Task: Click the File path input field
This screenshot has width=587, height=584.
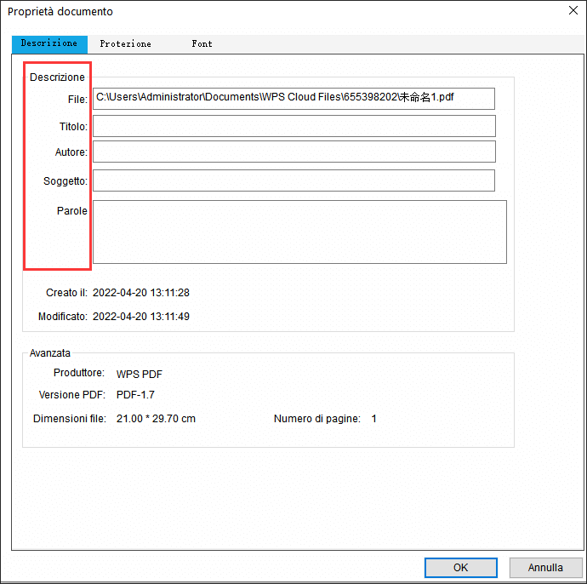Action: (x=293, y=99)
